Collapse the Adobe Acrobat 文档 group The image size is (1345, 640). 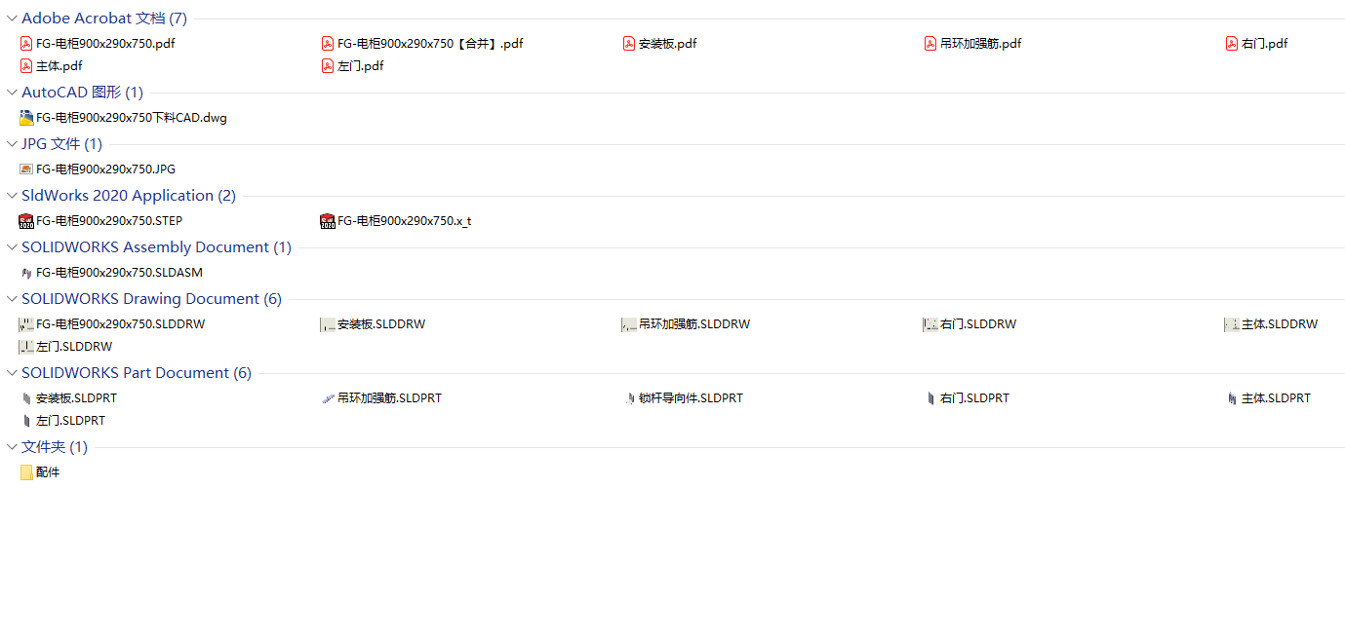click(12, 18)
